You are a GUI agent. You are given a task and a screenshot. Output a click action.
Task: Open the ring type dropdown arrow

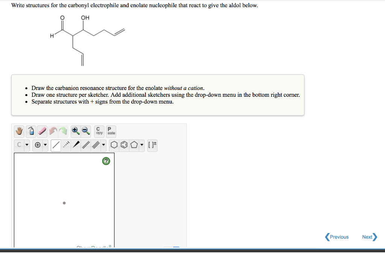[142, 145]
